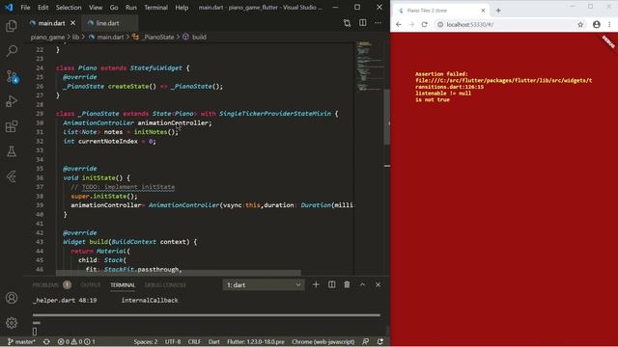This screenshot has width=618, height=347.
Task: Kill the terminal with trash icon
Action: [347, 284]
